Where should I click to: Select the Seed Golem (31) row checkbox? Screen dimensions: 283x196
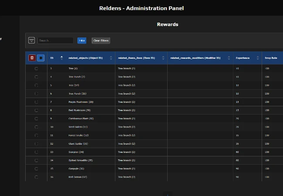click(36, 127)
